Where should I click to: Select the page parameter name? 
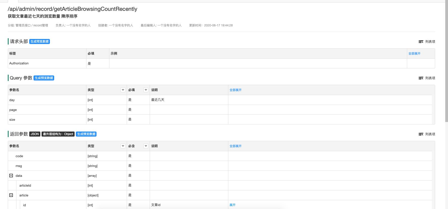point(13,110)
